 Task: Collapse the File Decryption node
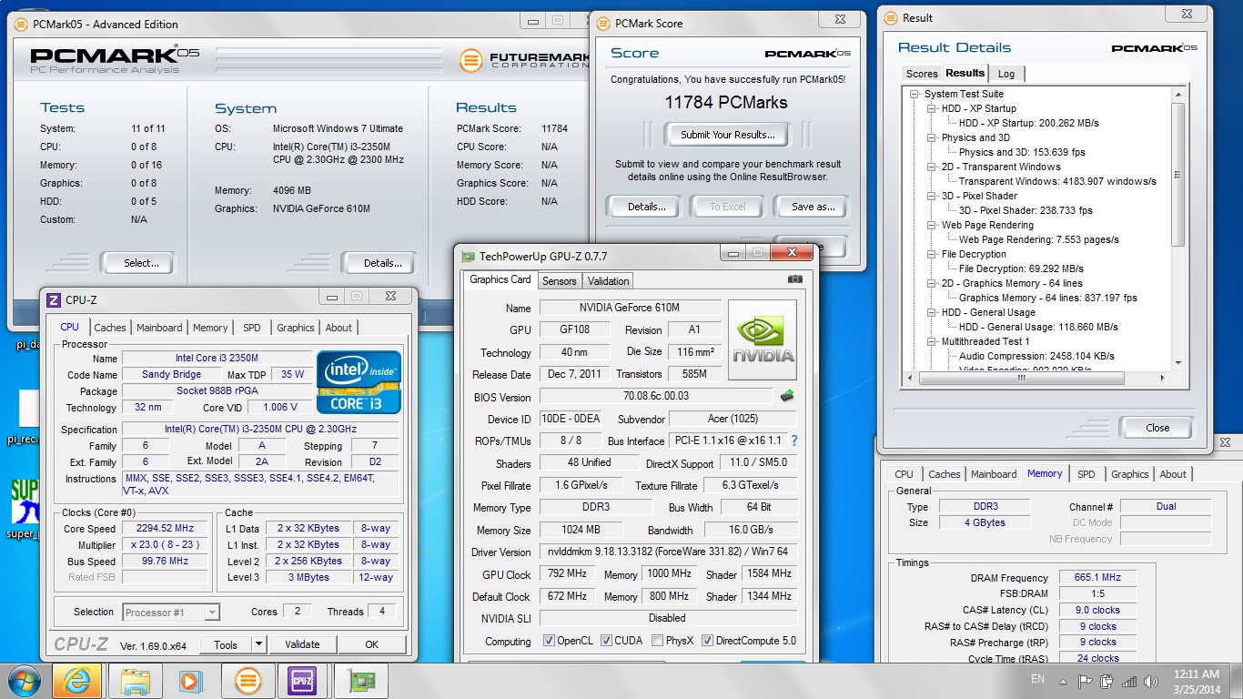click(x=932, y=254)
